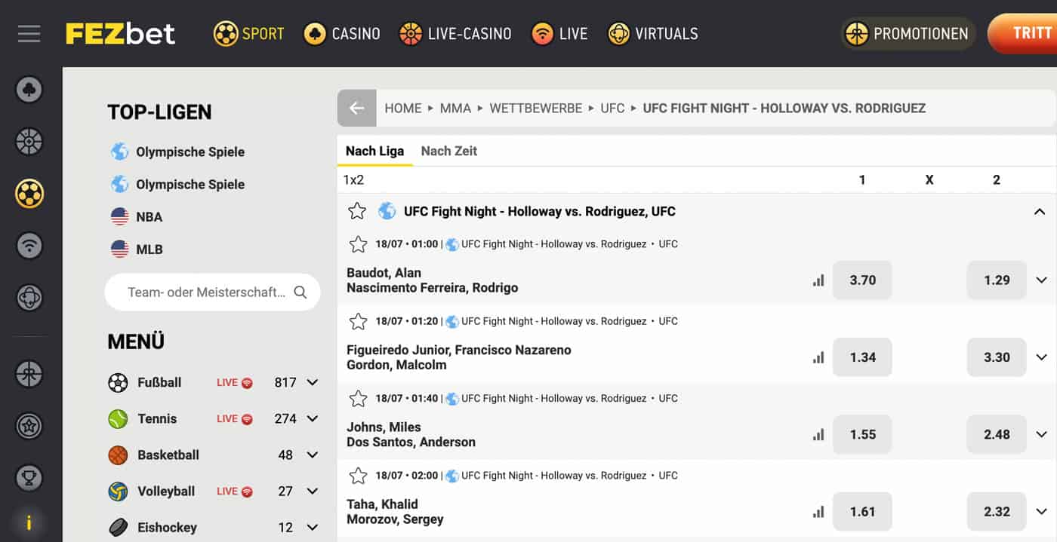1057x542 pixels.
Task: Bet on Taha at odds 1.61
Action: (x=862, y=512)
